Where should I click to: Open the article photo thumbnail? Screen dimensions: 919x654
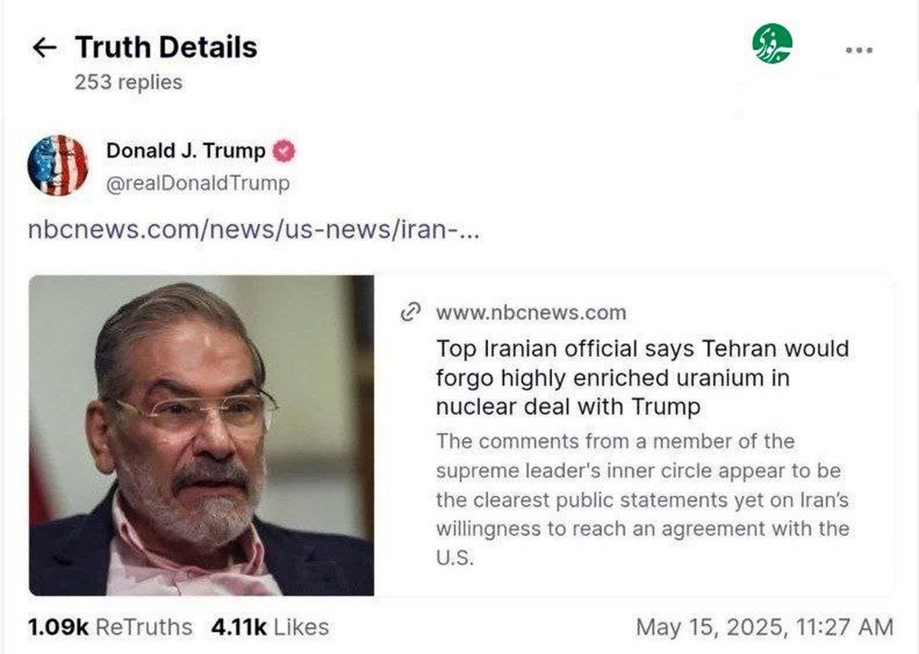[x=201, y=435]
